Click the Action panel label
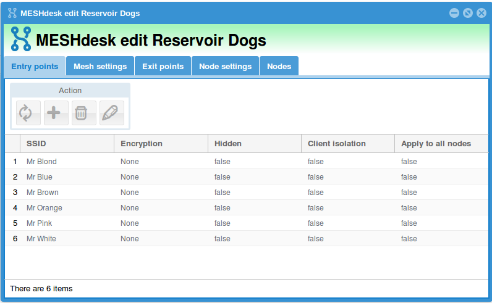 click(x=70, y=90)
